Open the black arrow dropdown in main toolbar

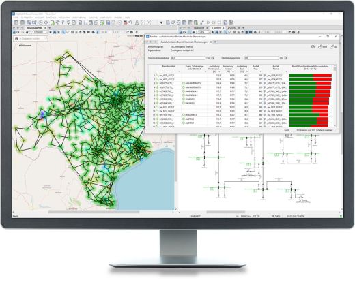pos(161,22)
